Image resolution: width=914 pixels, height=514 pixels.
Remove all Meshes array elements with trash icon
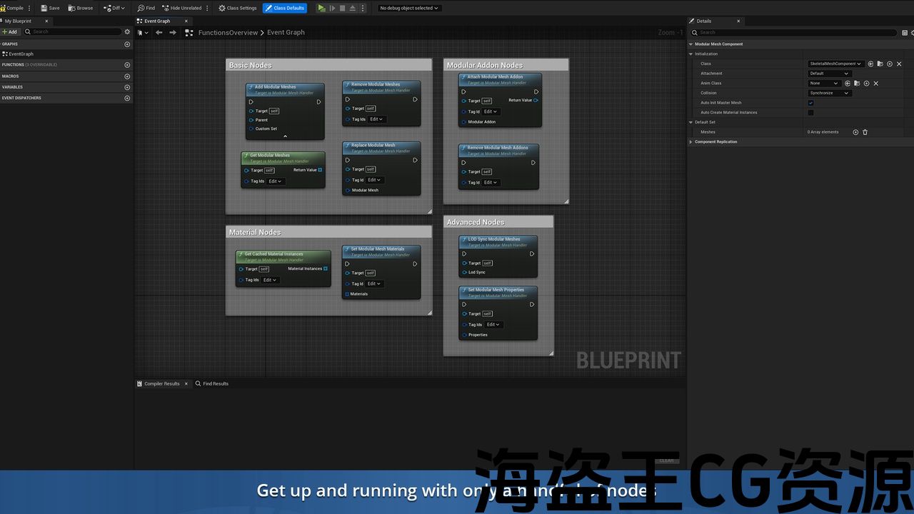[865, 132]
